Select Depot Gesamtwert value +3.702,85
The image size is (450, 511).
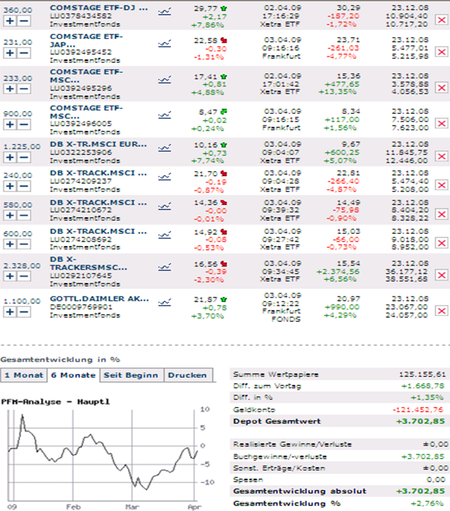click(x=420, y=421)
